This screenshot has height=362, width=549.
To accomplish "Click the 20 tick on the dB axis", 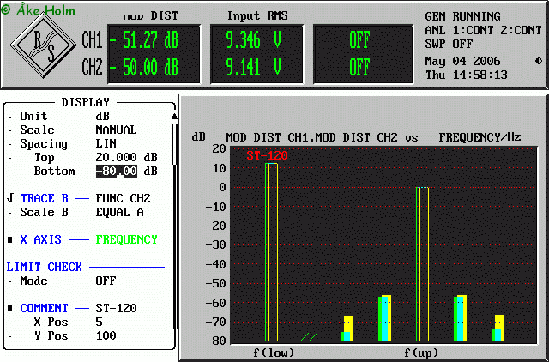I will 220,148.
